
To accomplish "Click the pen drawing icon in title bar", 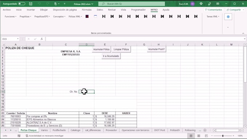I will pyautogui.click(x=209, y=4).
